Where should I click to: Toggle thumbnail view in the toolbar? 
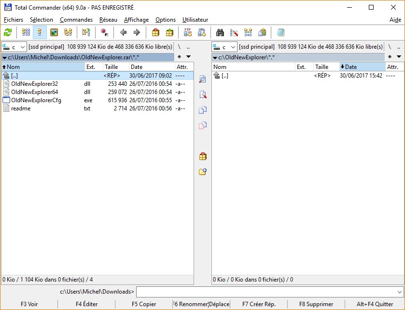(54, 32)
